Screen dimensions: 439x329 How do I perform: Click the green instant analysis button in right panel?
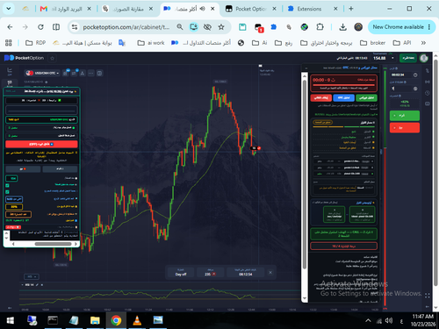pyautogui.click(x=366, y=97)
